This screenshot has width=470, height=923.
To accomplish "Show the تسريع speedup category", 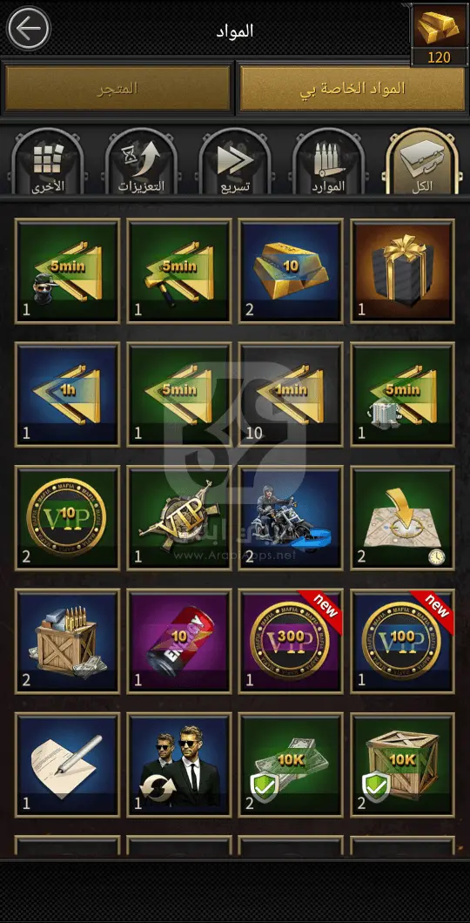I will click(235, 163).
